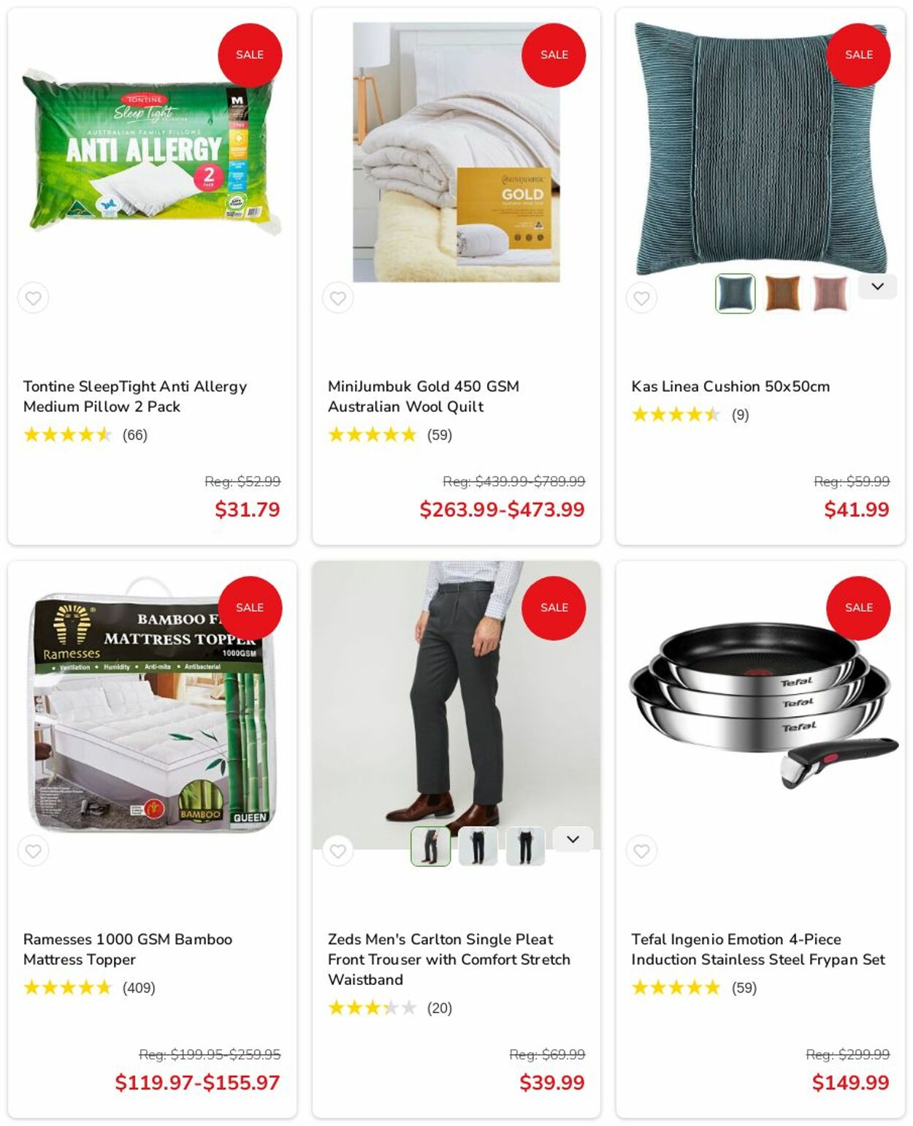This screenshot has height=1126, width=913.
Task: Pick the pink Kas cushion swatch
Action: 830,293
